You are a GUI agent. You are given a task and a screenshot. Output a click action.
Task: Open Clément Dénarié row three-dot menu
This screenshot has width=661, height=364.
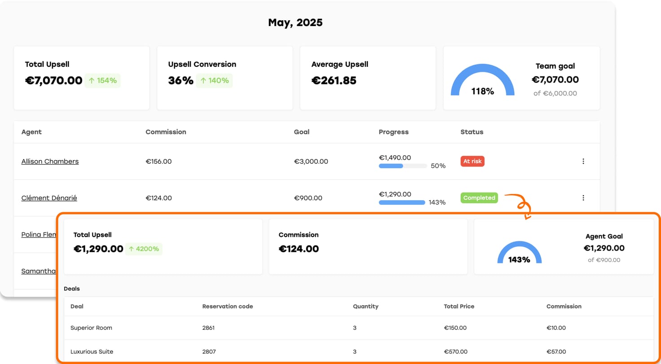[x=583, y=197]
